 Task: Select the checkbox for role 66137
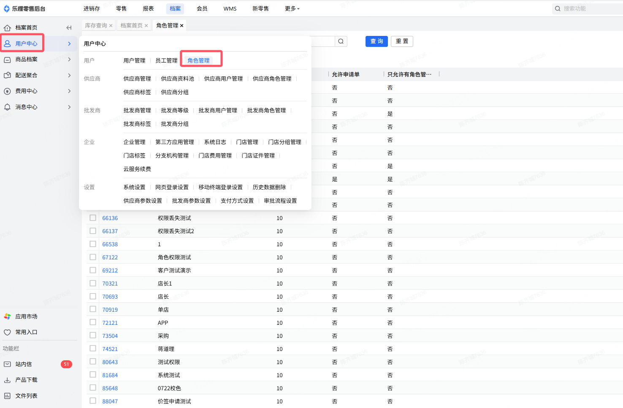93,231
